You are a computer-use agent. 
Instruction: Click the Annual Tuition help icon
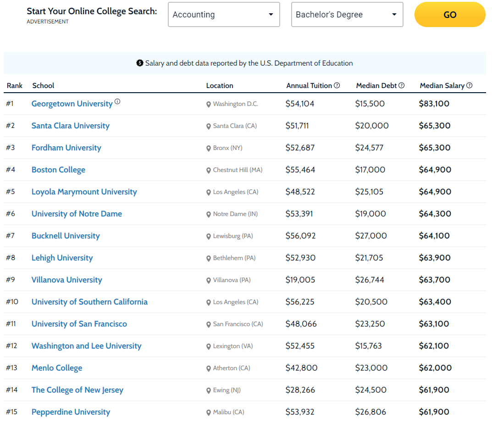pyautogui.click(x=337, y=85)
